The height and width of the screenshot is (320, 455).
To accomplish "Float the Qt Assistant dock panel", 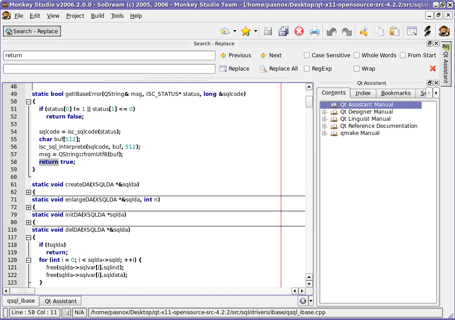I will point(430,83).
